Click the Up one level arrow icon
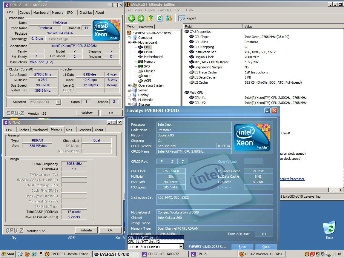This screenshot has width=344, height=258. pos(150,18)
